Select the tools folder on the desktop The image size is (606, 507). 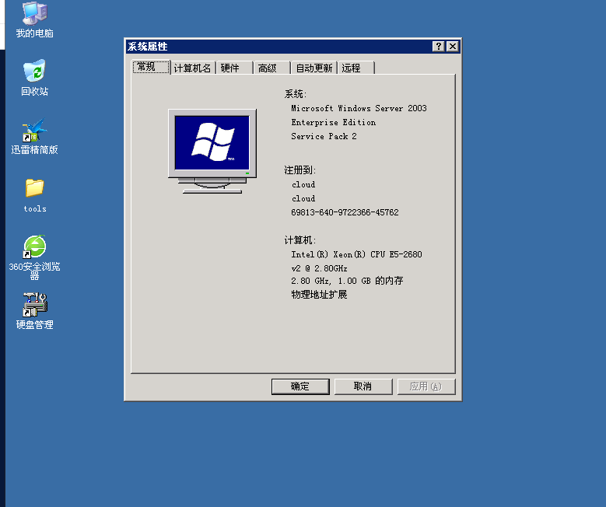[x=34, y=188]
